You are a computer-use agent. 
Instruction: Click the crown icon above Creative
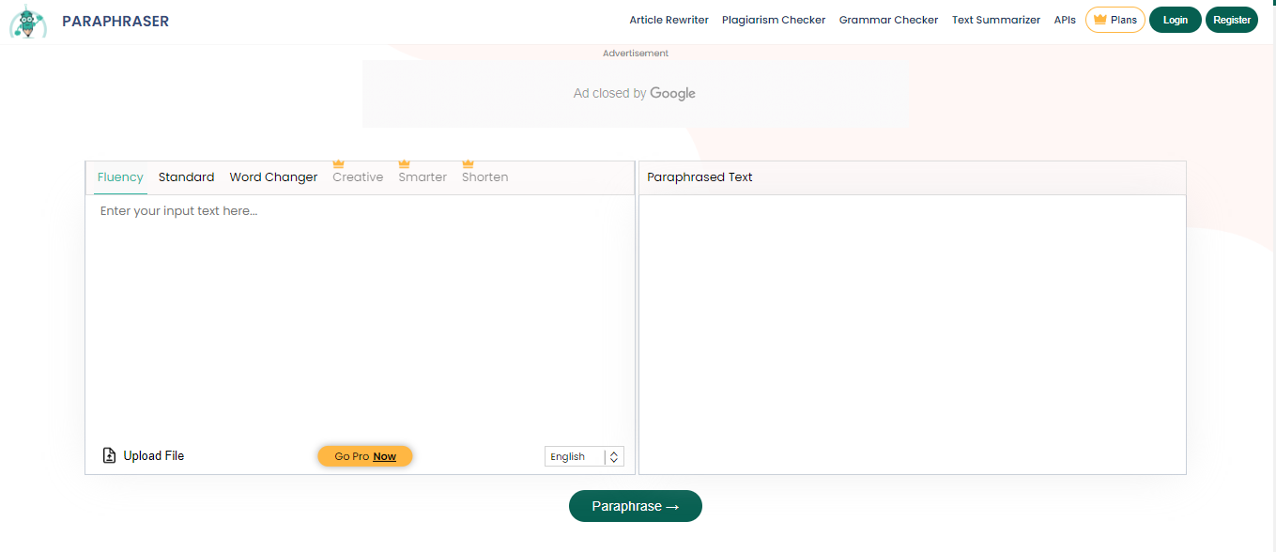339,164
